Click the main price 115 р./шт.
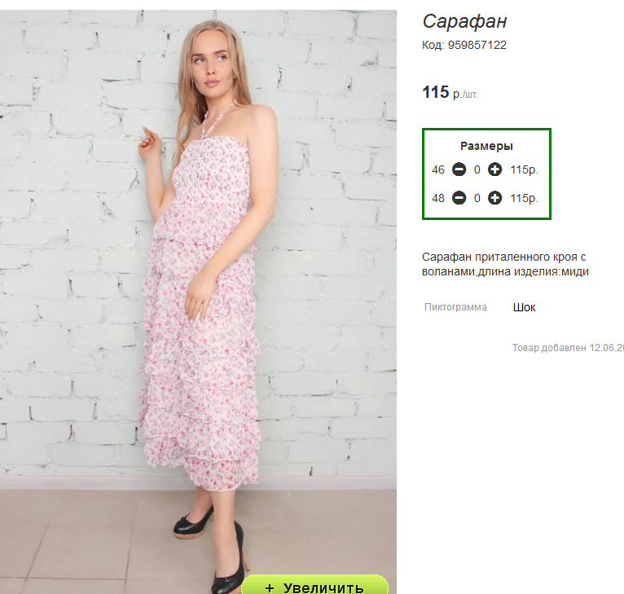624x594 pixels. pos(450,92)
